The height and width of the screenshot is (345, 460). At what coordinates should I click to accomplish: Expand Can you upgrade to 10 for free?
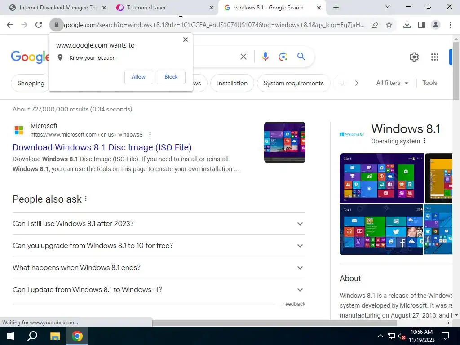click(x=159, y=246)
